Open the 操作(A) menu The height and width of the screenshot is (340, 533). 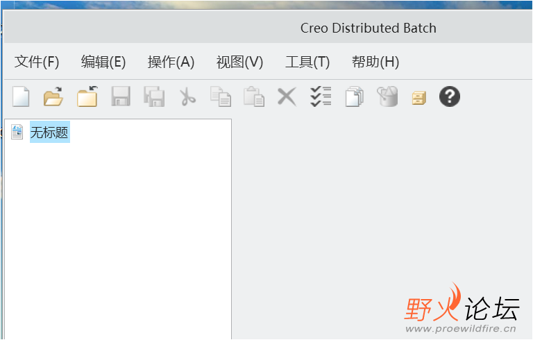[171, 62]
